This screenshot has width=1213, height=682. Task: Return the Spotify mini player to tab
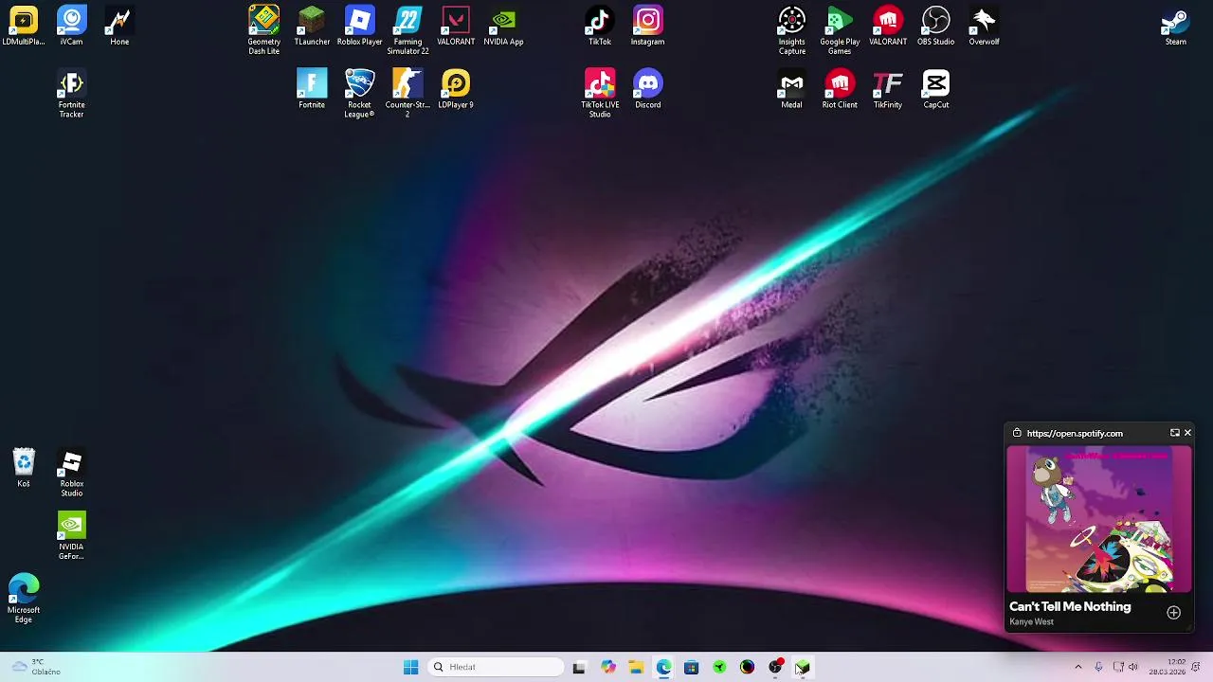(x=1175, y=433)
